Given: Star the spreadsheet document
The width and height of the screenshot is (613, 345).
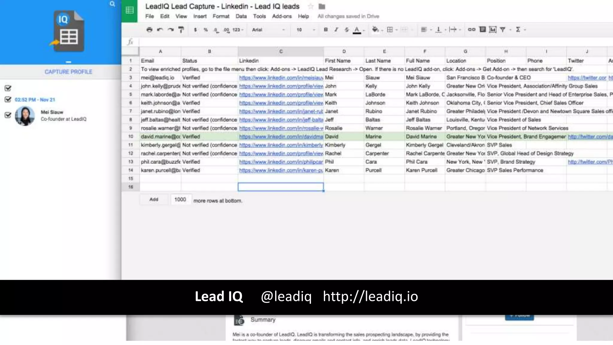Looking at the screenshot, I should (311, 6).
